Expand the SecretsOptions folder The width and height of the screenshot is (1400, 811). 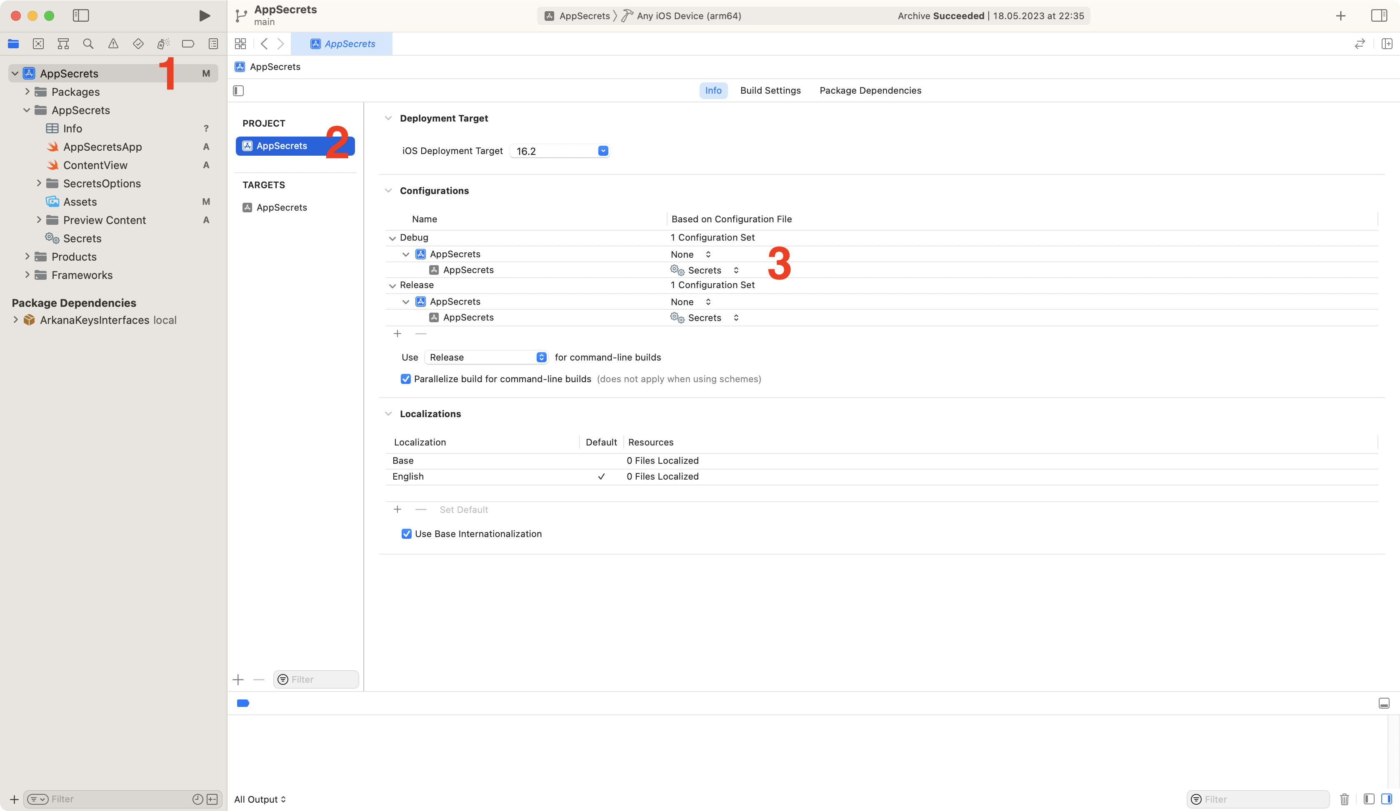coord(38,183)
